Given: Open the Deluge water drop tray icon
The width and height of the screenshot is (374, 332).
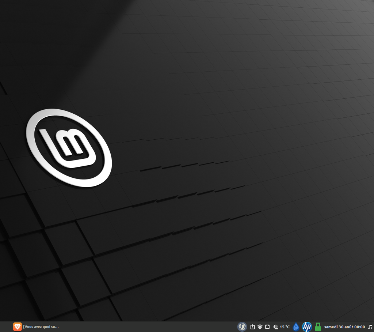Looking at the screenshot, I should pos(296,327).
